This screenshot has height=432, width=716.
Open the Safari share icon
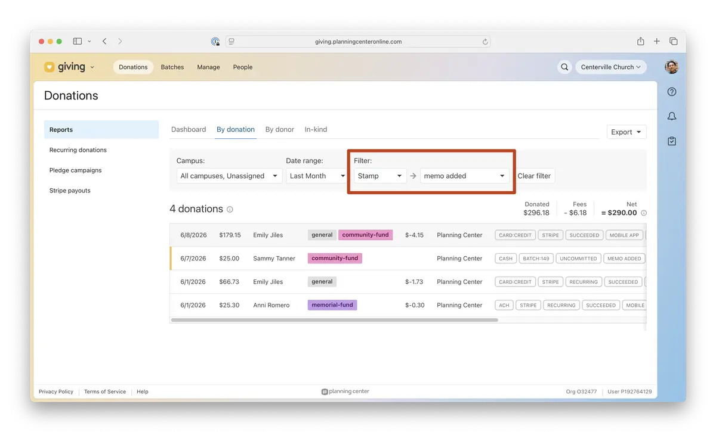(640, 41)
